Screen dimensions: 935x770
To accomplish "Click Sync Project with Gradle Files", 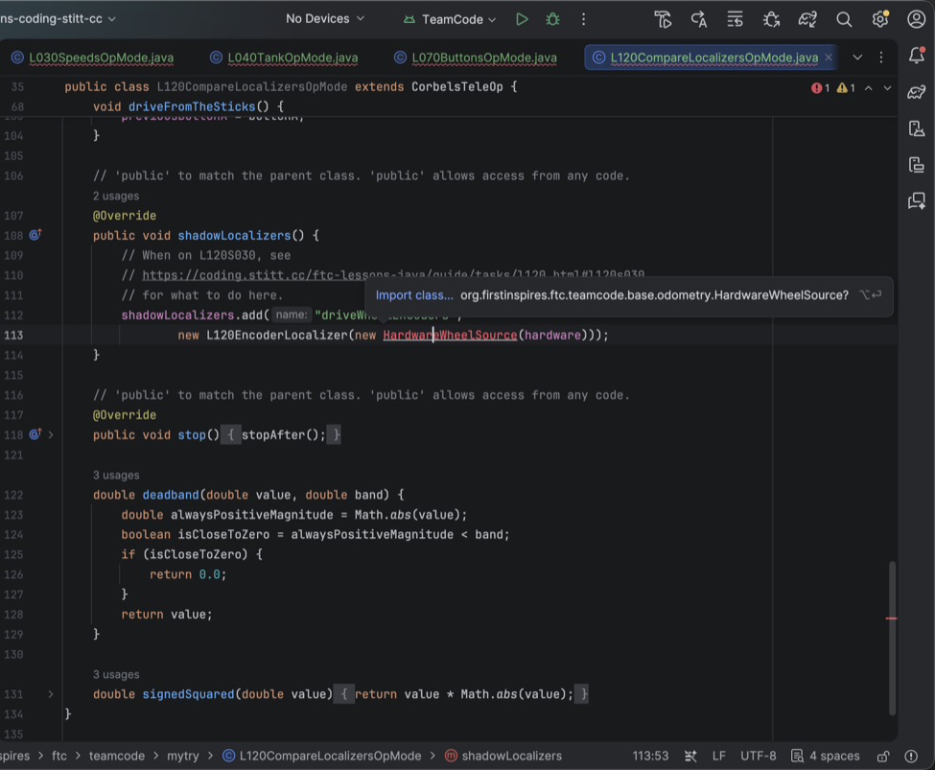I will tap(807, 20).
